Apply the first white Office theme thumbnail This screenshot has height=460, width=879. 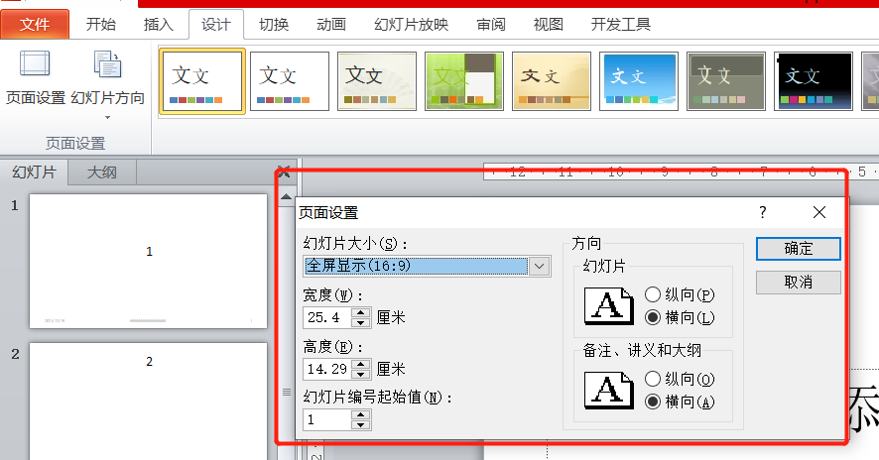pos(202,81)
